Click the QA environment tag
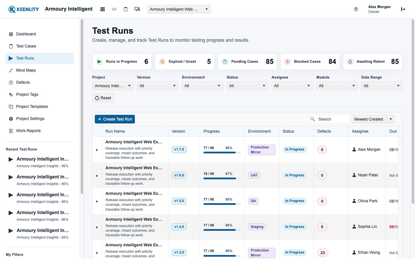 (253, 201)
